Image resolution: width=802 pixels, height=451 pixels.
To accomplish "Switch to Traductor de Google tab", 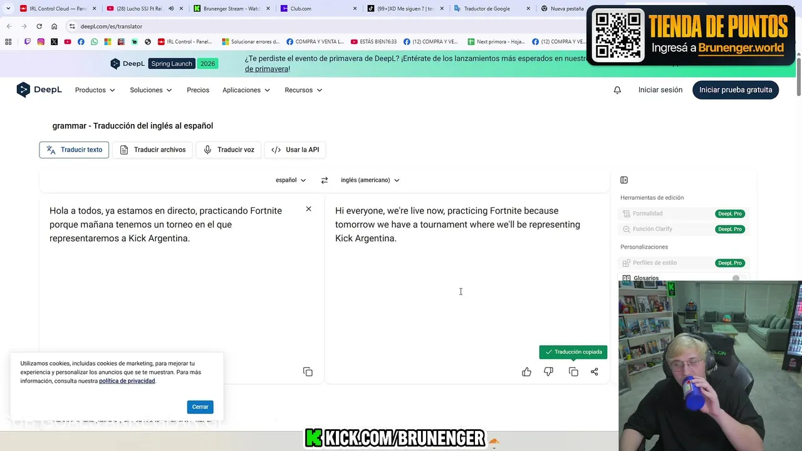I will (x=492, y=9).
